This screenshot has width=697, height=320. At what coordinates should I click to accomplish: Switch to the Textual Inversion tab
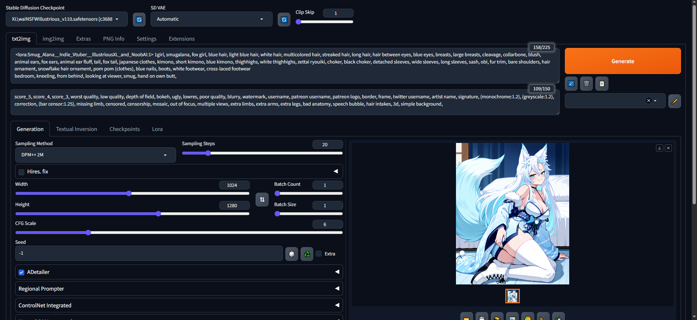[77, 129]
